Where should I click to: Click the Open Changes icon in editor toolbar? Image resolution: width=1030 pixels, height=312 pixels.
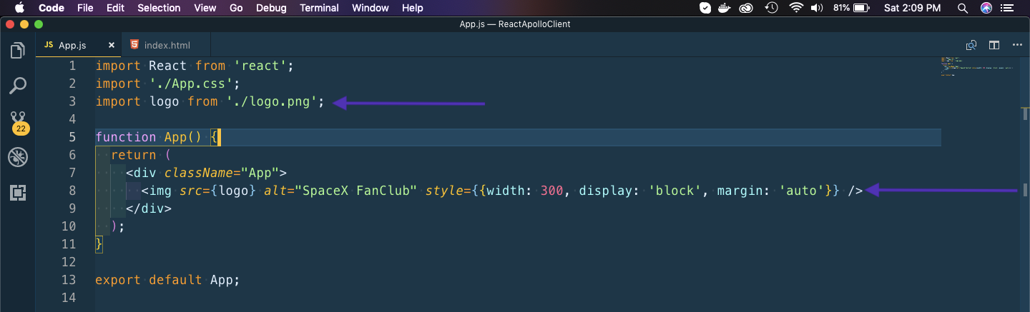pos(971,45)
